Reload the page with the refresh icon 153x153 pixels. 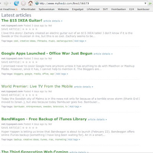[16, 3]
